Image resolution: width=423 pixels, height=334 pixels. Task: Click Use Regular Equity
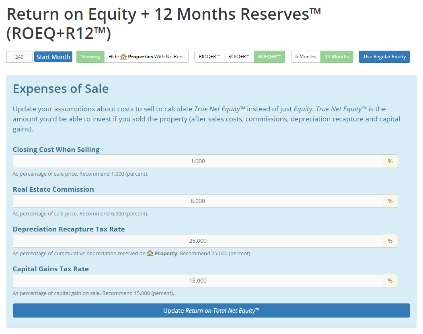click(x=384, y=56)
